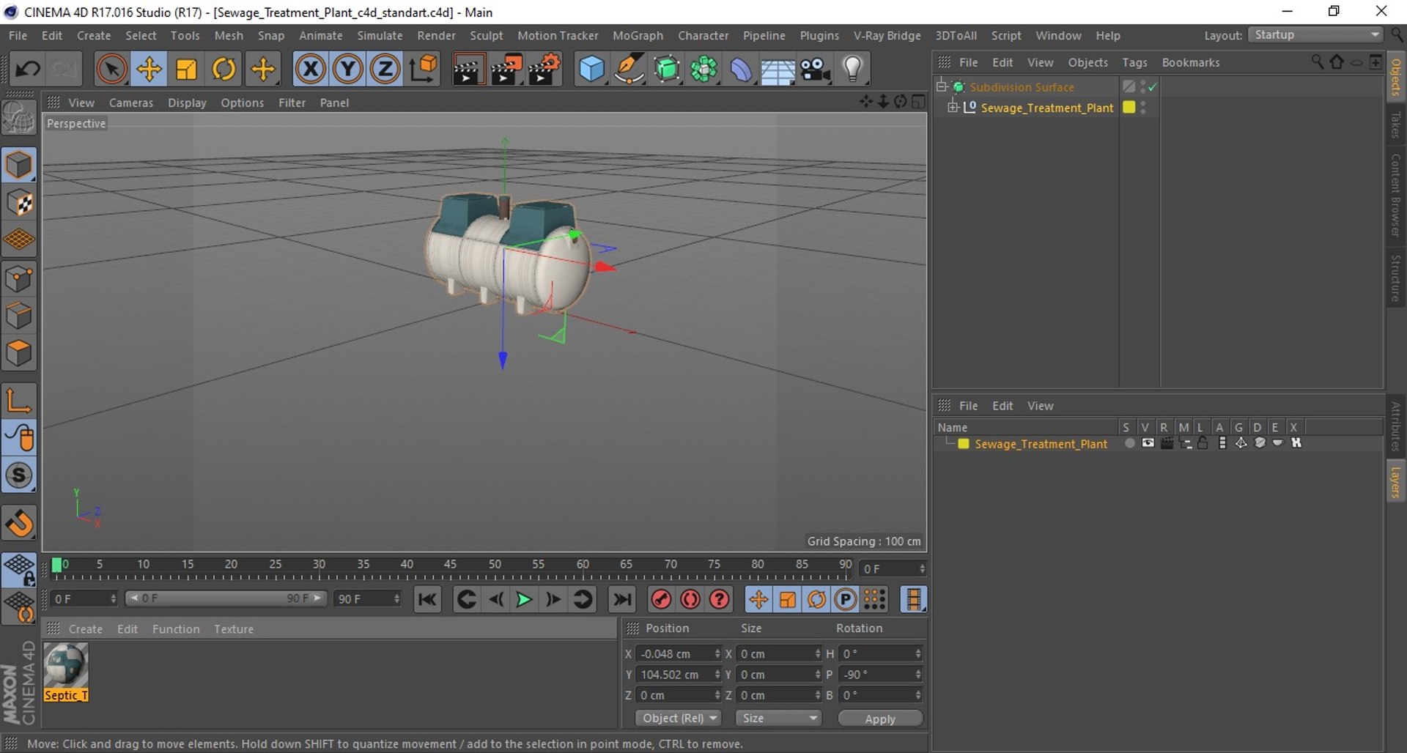Image resolution: width=1407 pixels, height=753 pixels.
Task: Search objects with magnifier icon
Action: pyautogui.click(x=1317, y=62)
